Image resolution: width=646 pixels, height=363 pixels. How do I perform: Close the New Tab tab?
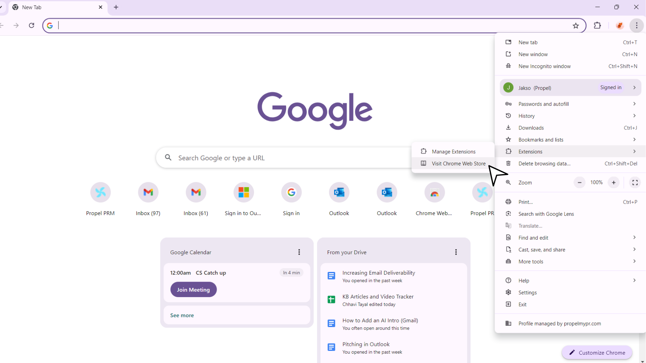point(100,7)
